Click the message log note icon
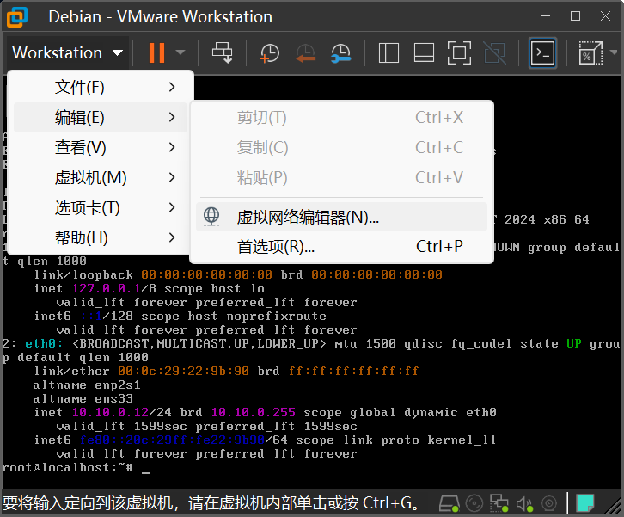The image size is (624, 517). tap(585, 502)
